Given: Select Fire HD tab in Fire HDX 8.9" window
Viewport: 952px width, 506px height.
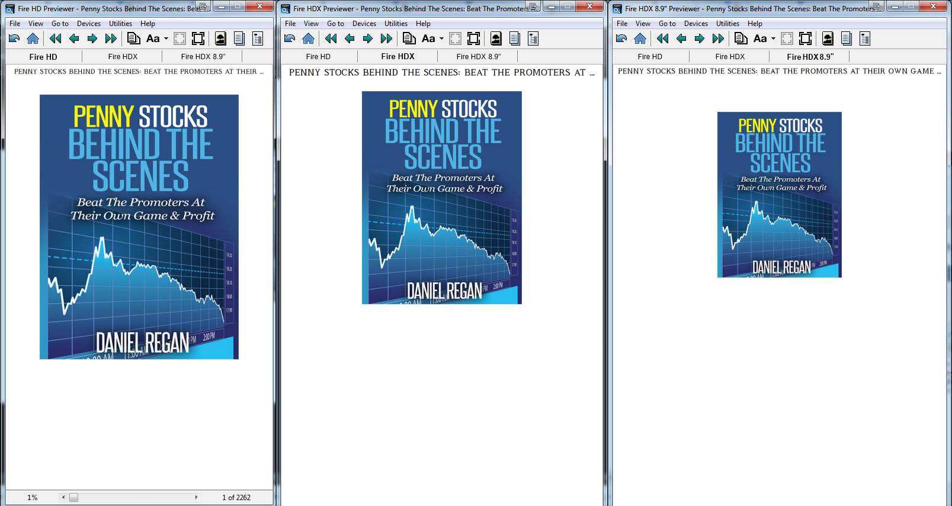Looking at the screenshot, I should tap(650, 57).
